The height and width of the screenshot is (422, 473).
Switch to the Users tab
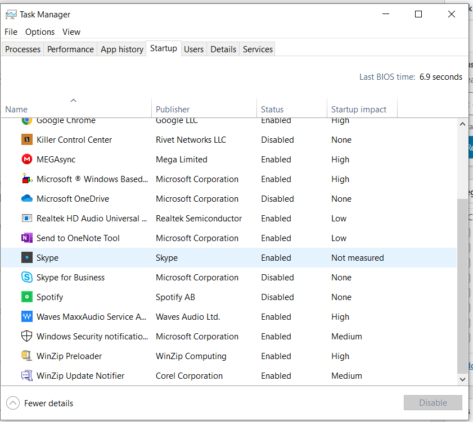click(x=193, y=49)
